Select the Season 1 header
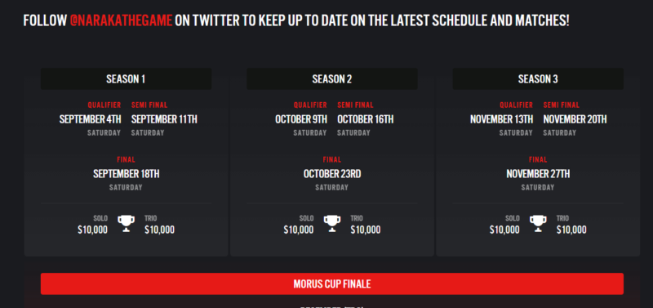 (x=126, y=78)
